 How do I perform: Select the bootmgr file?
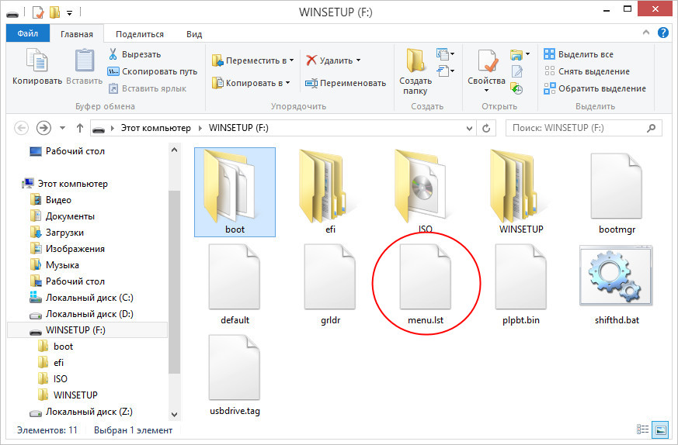(617, 192)
